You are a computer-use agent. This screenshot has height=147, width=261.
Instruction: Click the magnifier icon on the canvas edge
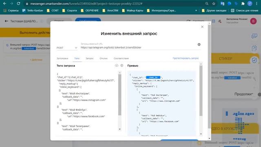click(x=254, y=79)
